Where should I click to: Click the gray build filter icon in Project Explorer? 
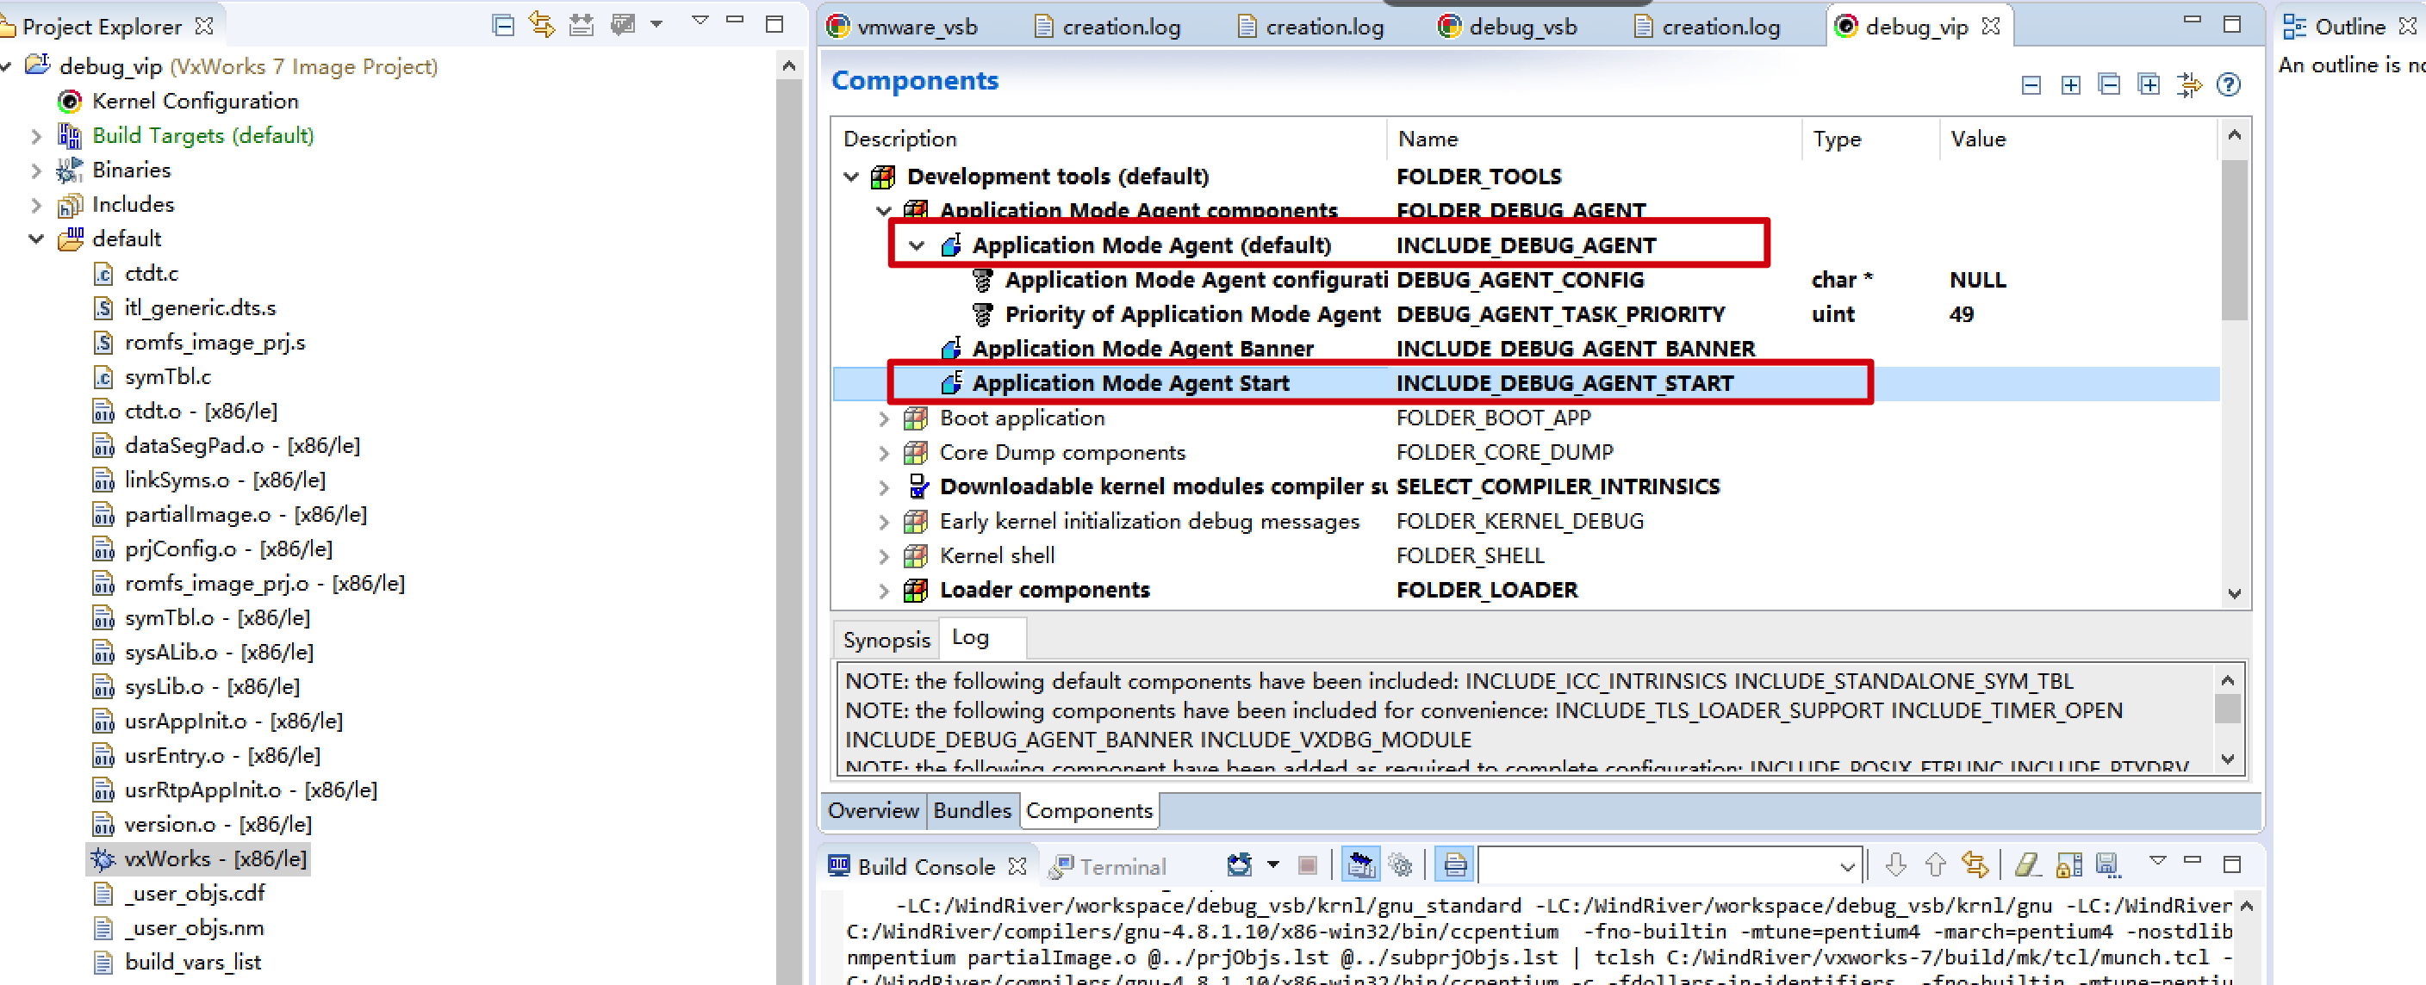click(623, 26)
